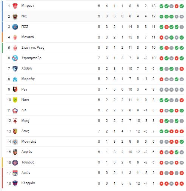This screenshot has width=186, height=191.
Task: Open the Μονπελιέ team name
Action: tap(29, 142)
